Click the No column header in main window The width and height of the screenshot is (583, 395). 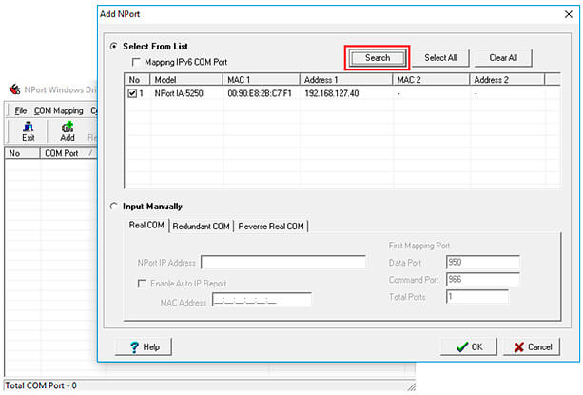tap(22, 153)
